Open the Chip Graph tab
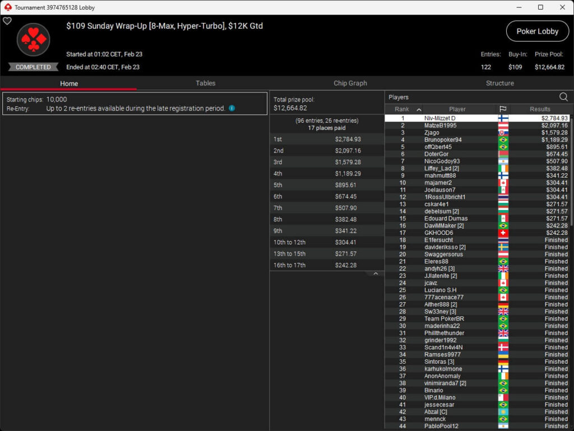The height and width of the screenshot is (431, 574). coord(350,83)
